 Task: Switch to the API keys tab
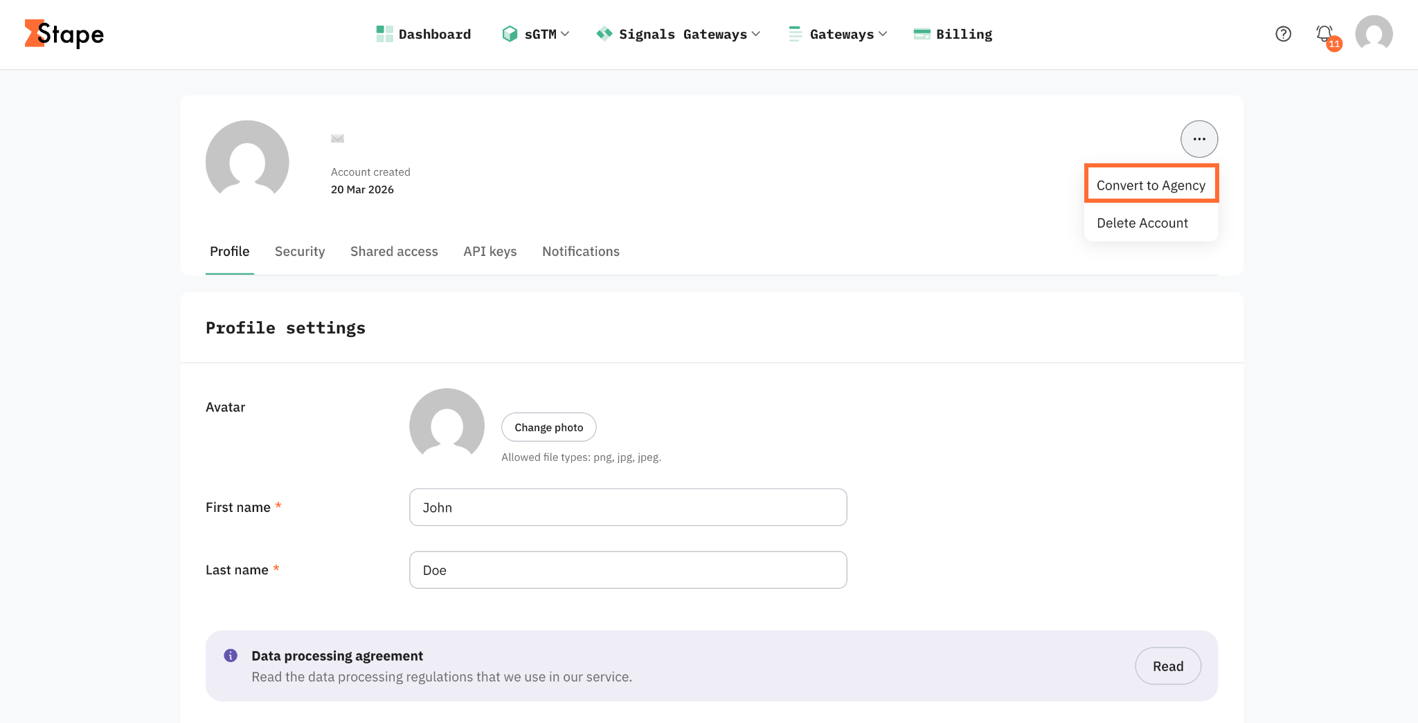click(x=490, y=252)
